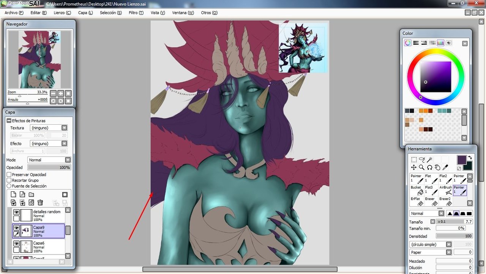The image size is (486, 274).
Task: Zoom in with Navigator plus button
Action: point(61,93)
